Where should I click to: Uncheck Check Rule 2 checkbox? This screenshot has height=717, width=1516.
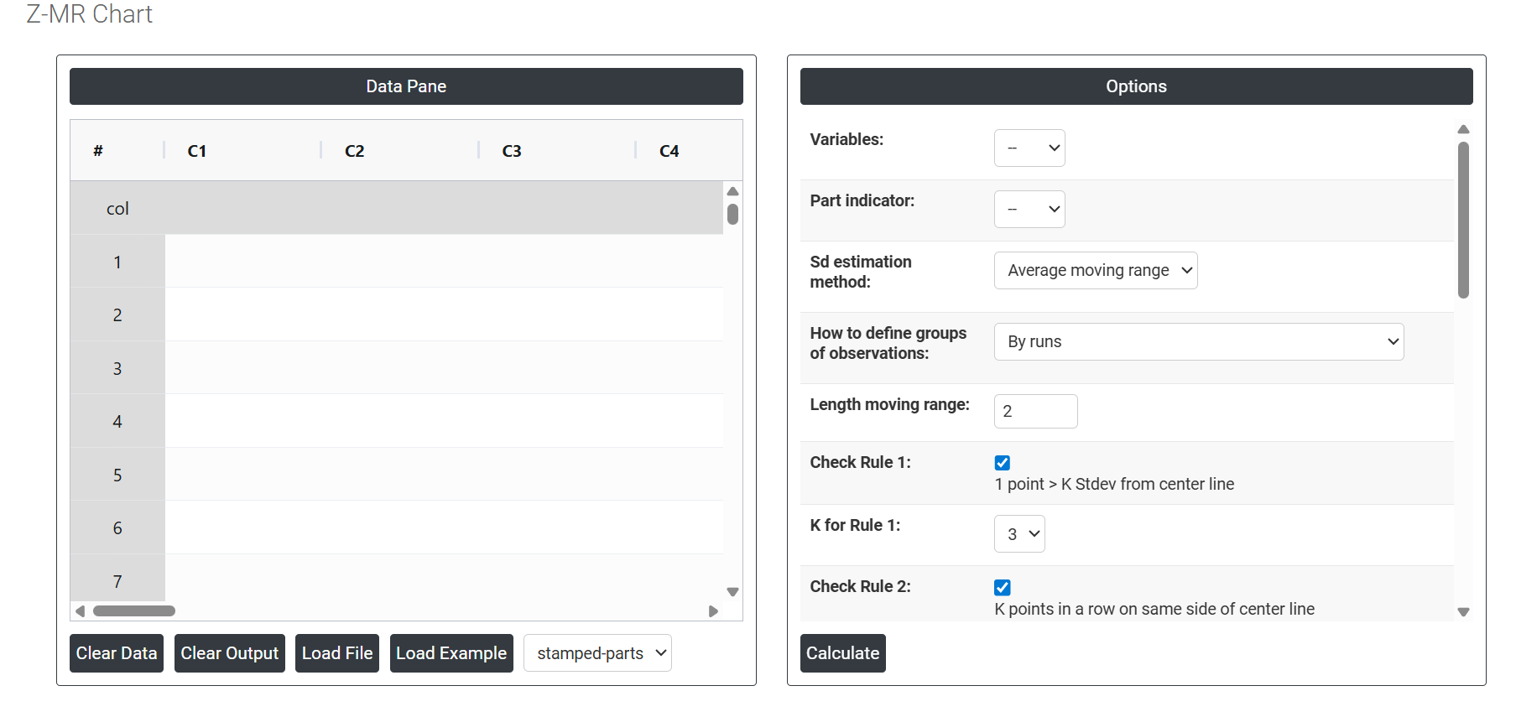1002,587
